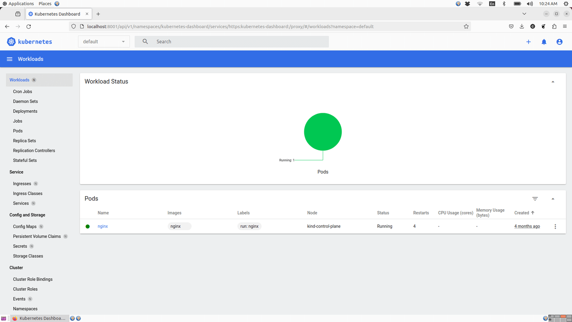Sort pods by Created column
The image size is (572, 322).
pos(524,213)
